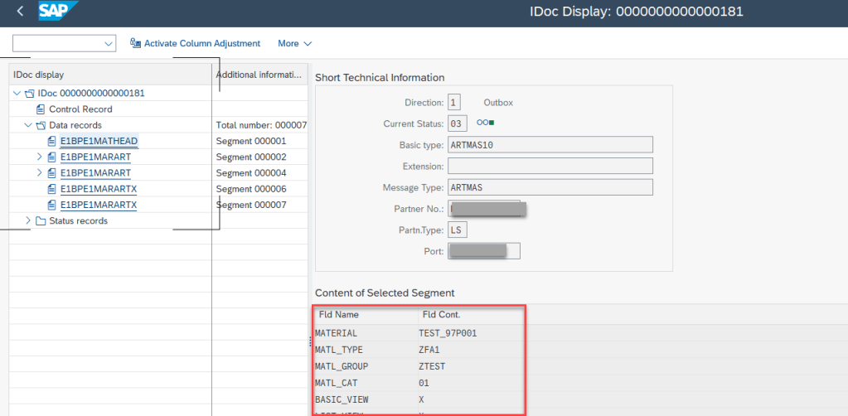
Task: Click the Activate Column Adjustment icon
Action: [135, 43]
